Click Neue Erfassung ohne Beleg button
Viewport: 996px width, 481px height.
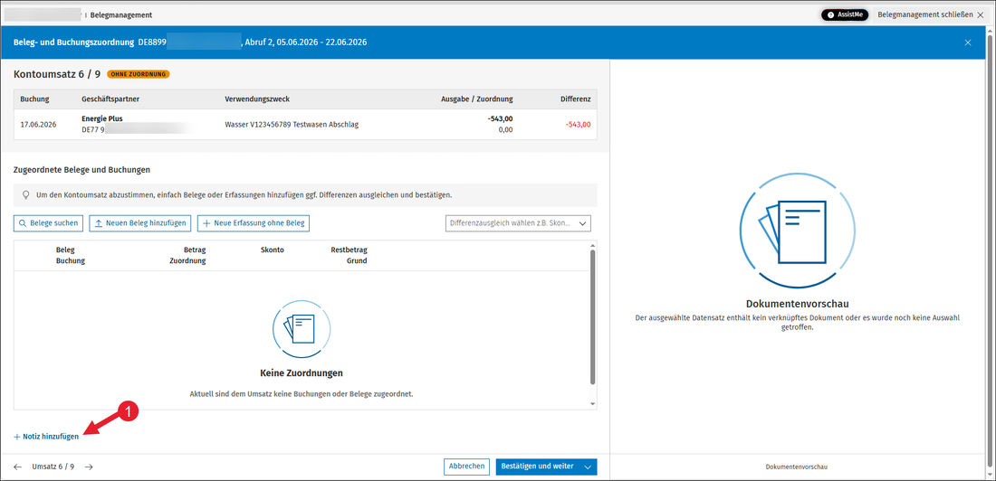(x=254, y=222)
